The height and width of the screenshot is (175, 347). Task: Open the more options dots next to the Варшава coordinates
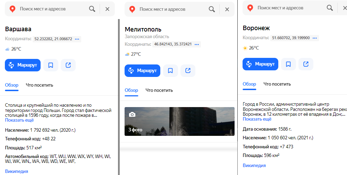pos(77,39)
